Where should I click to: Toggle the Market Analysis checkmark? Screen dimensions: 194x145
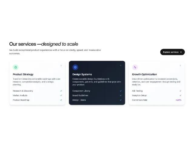click(x=61, y=95)
